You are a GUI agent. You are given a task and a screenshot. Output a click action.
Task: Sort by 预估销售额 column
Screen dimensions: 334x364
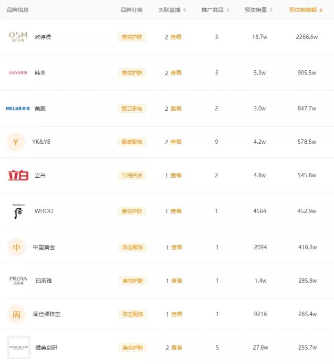coord(306,10)
